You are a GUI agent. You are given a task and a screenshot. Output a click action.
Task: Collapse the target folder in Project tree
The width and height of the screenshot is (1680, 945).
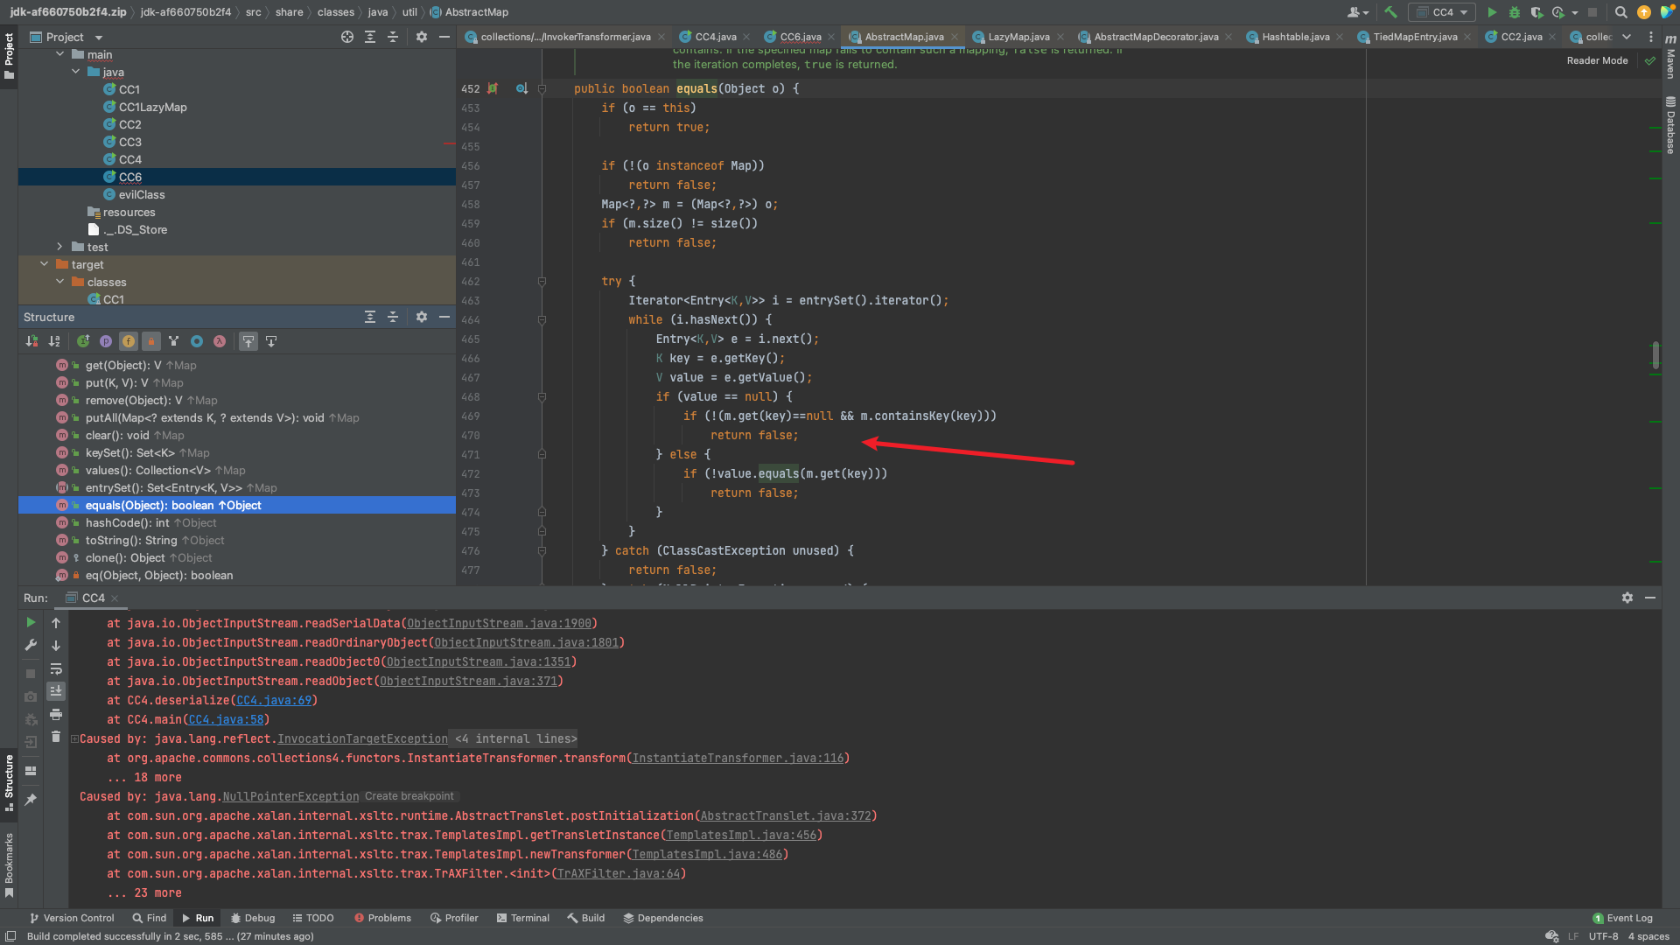(x=45, y=264)
